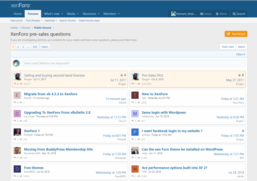Image resolution: width=257 pixels, height=181 pixels.
Task: Click lock icon on second hand licenses thread
Action: tap(122, 75)
